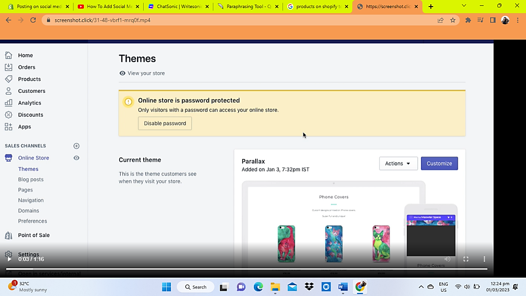This screenshot has height=296, width=526.
Task: Open Dropbox from taskbar
Action: coord(309,287)
